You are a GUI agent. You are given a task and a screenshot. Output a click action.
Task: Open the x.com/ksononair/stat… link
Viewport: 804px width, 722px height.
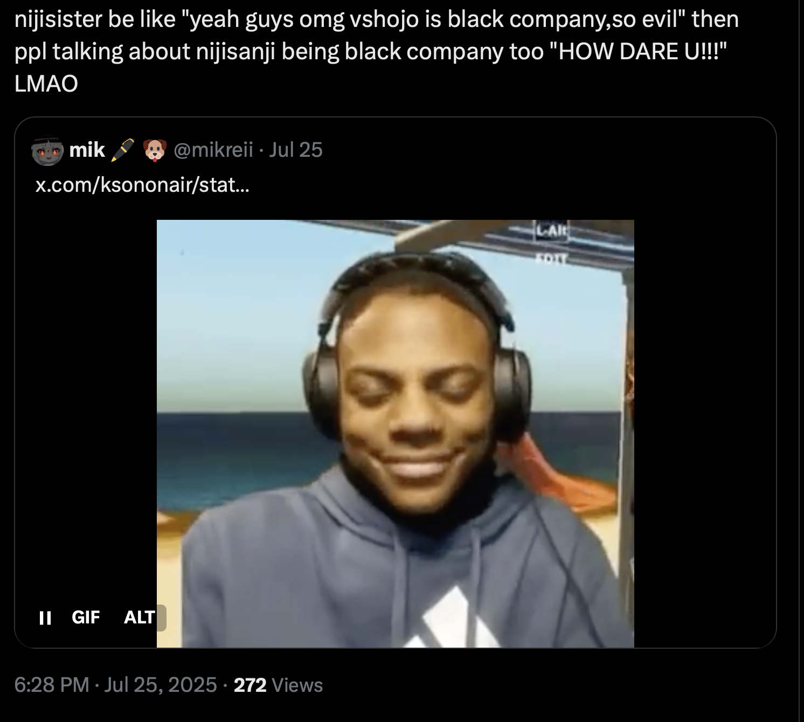(142, 185)
